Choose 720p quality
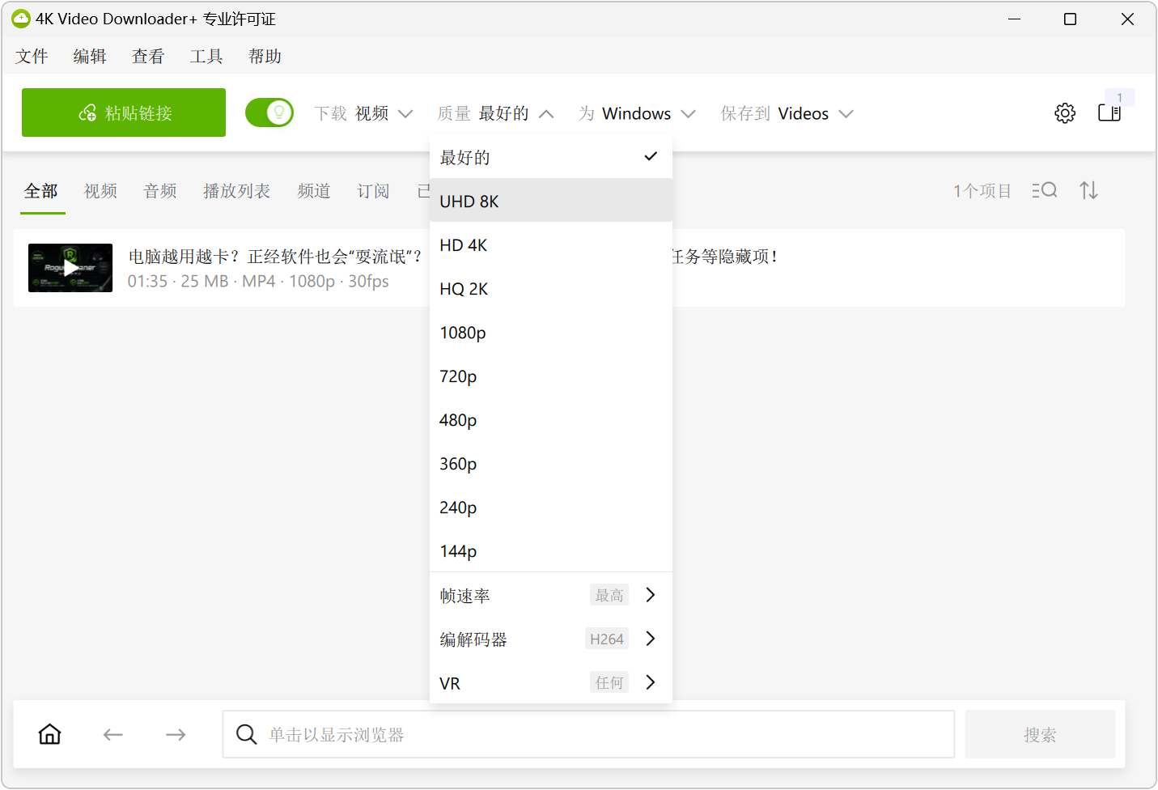This screenshot has height=790, width=1158. [551, 376]
